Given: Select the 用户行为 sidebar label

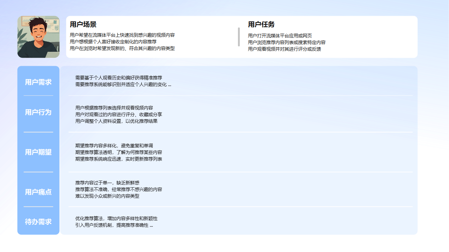Looking at the screenshot, I should coord(38,113).
